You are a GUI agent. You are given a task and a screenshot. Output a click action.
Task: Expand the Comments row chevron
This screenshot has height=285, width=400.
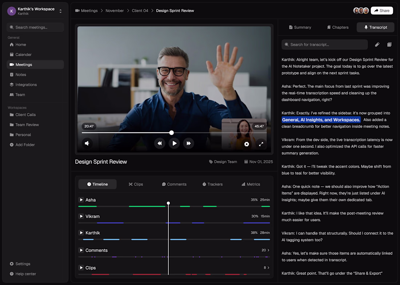[x=268, y=250]
